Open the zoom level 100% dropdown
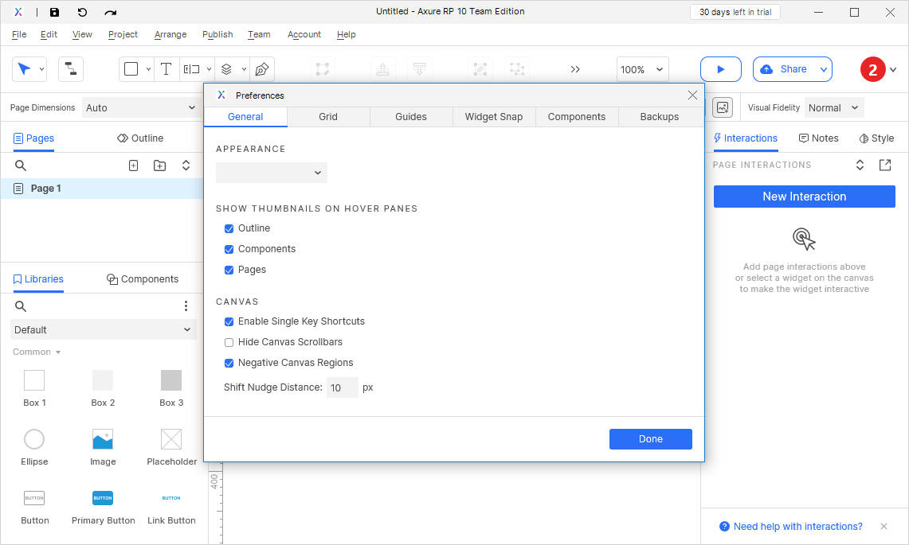 tap(642, 69)
